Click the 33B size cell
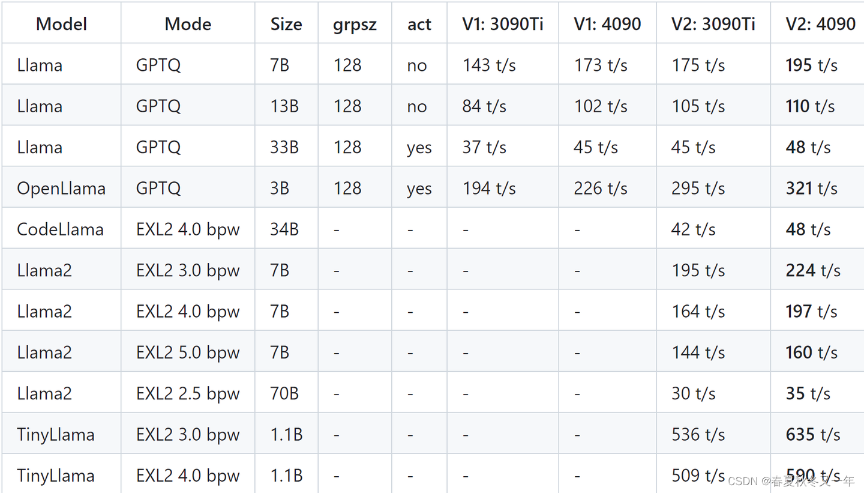This screenshot has height=493, width=864. (x=286, y=147)
